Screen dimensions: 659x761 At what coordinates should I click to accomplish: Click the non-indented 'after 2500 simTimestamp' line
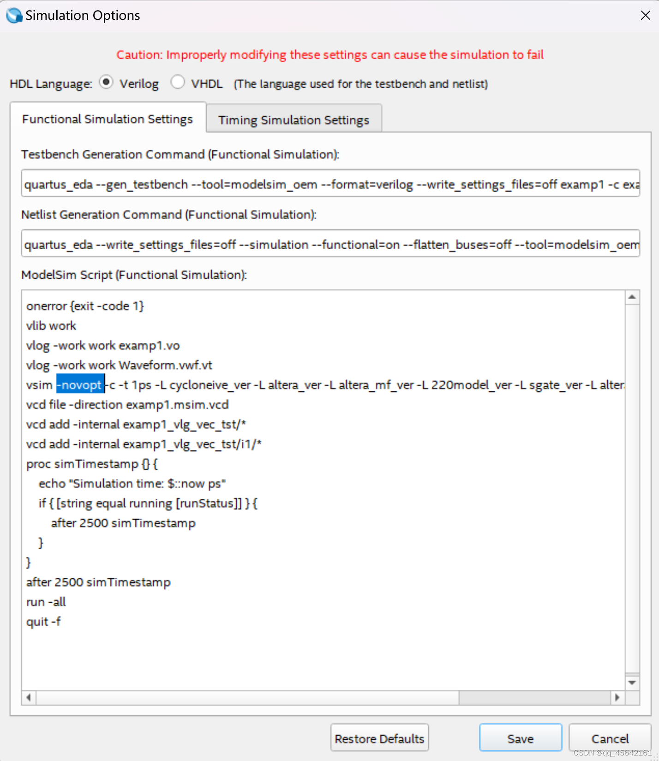(98, 582)
